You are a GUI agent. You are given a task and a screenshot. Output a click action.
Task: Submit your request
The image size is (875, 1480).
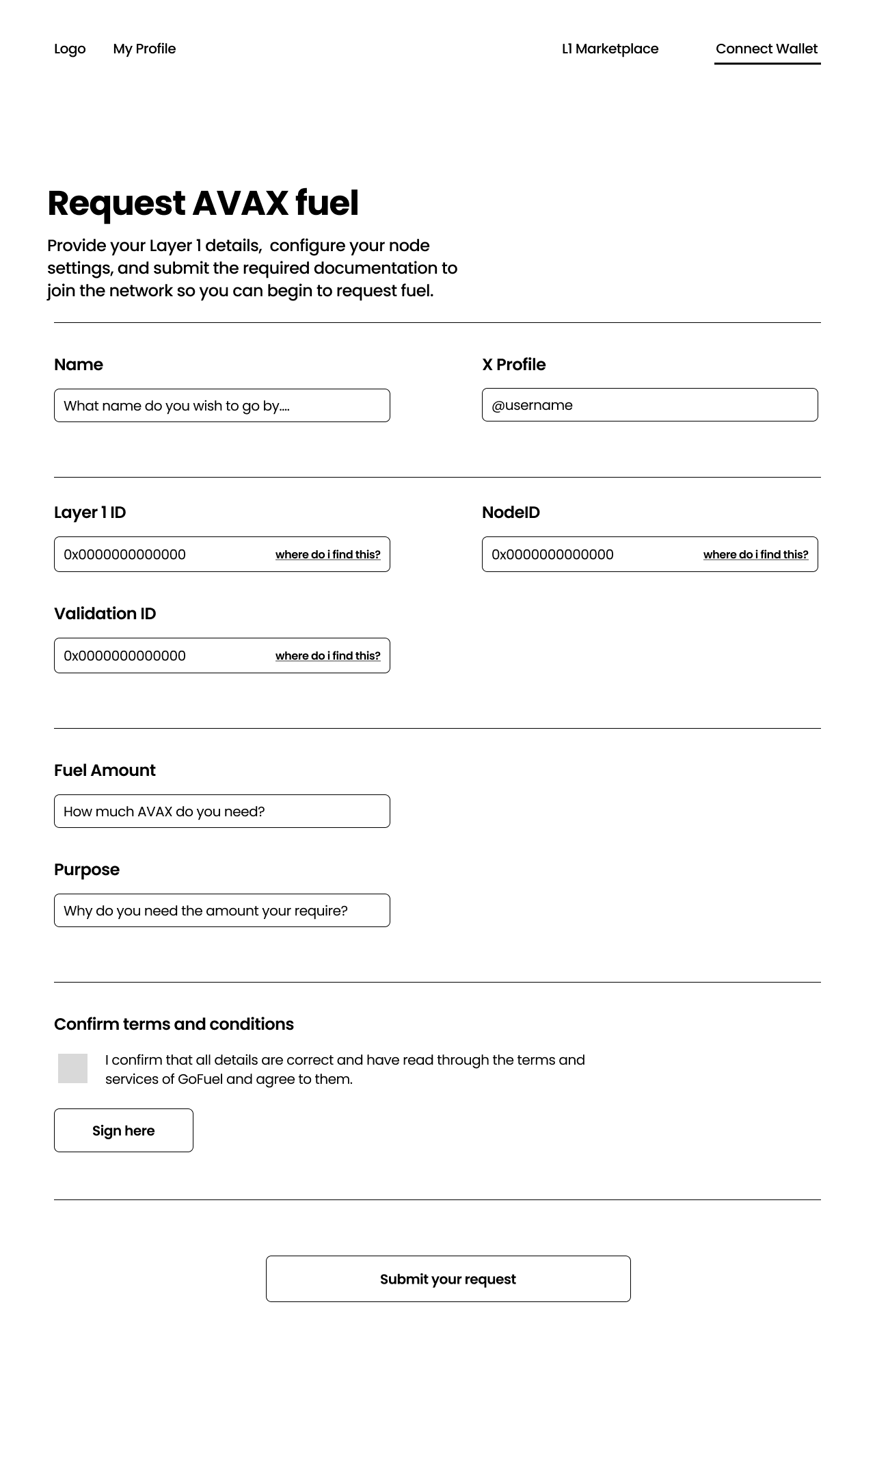[x=448, y=1279]
